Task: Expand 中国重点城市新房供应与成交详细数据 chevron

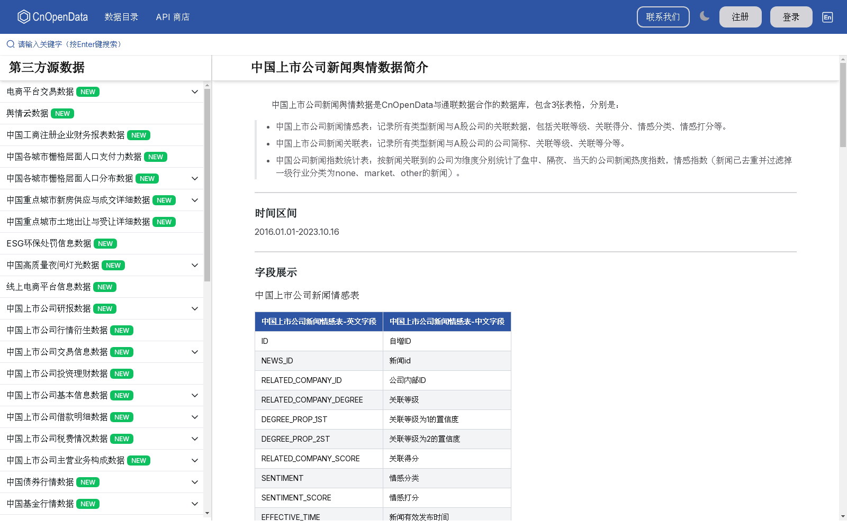Action: (194, 200)
